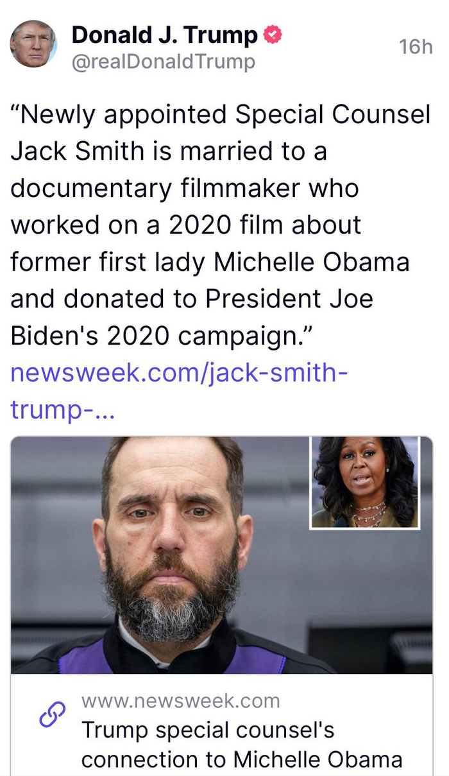Tap the "worked on a 2020 film about" line
449x776 pixels.
point(186,225)
